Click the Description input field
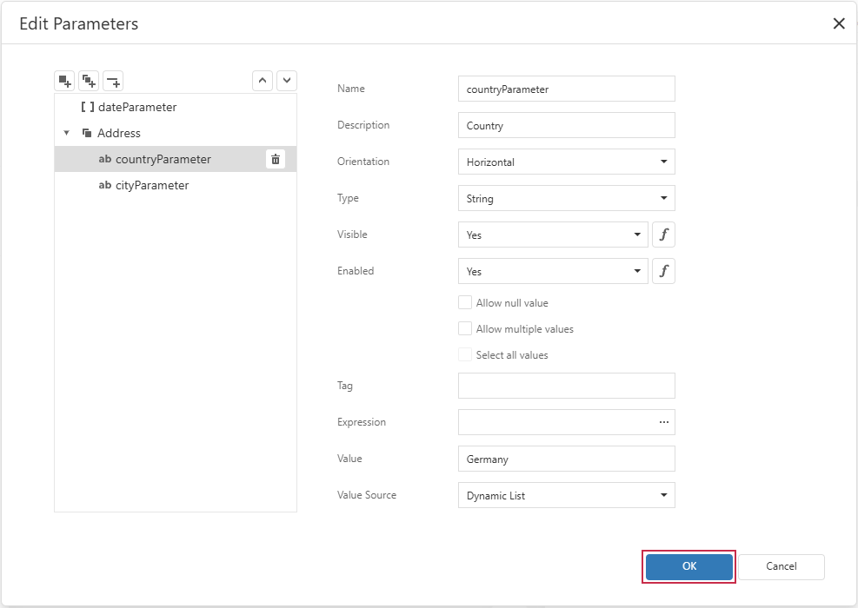Screen dimensions: 858x608 tap(566, 125)
